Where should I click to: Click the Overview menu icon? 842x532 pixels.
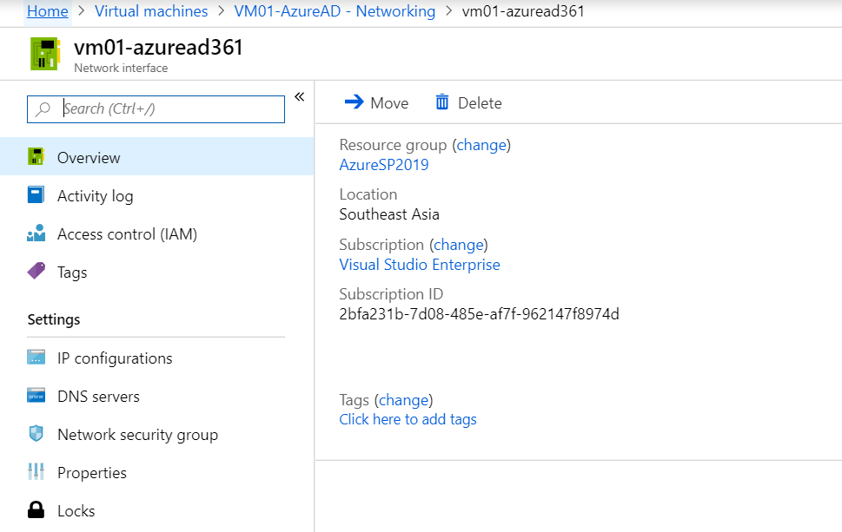coord(36,156)
